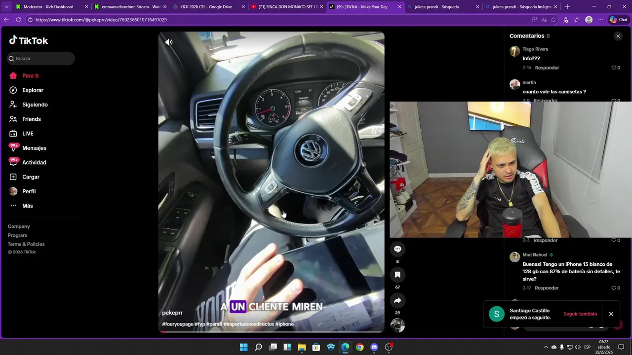Image resolution: width=632 pixels, height=355 pixels.
Task: Translate page via address bar icon
Action: 544,20
